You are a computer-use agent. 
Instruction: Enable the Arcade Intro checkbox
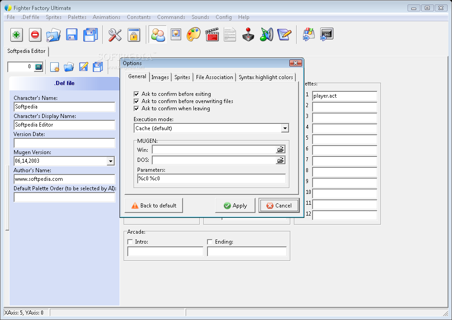coord(130,242)
